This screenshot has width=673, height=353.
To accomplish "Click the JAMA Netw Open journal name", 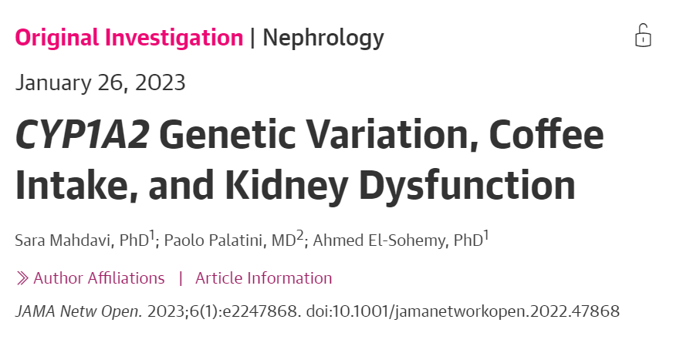I will (x=79, y=311).
